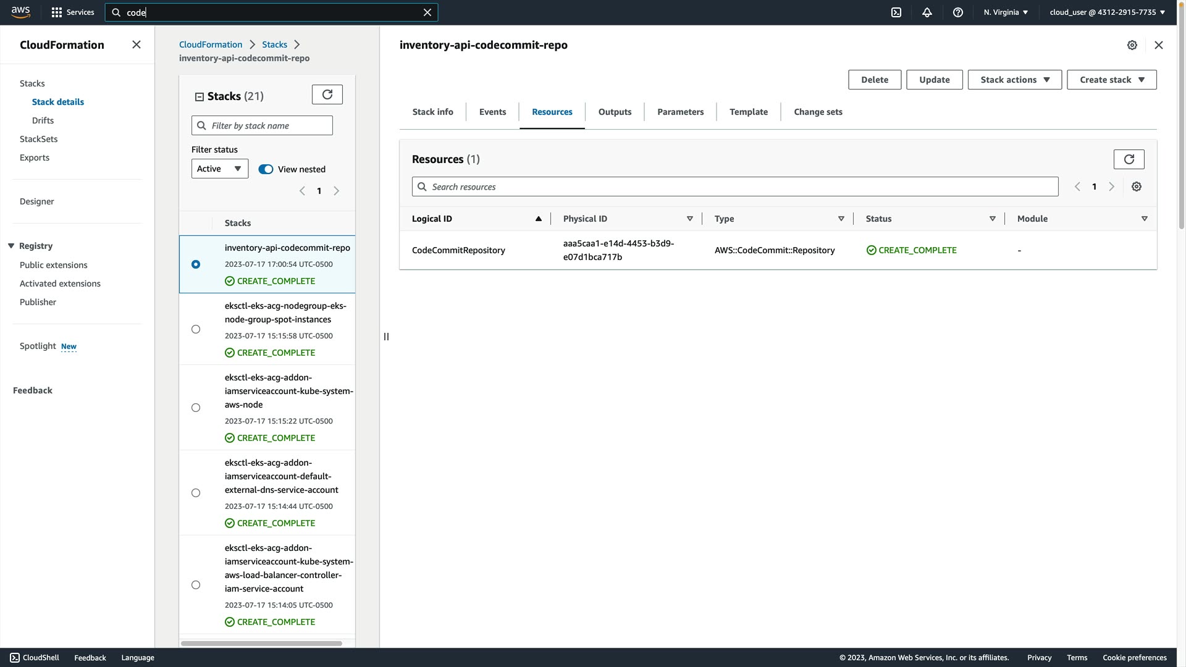Toggle the View nested switch
This screenshot has height=667, width=1186.
pos(266,169)
